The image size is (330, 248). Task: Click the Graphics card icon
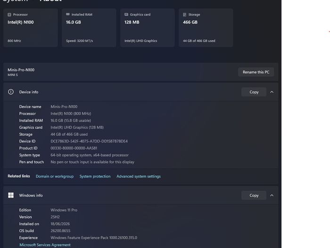click(126, 14)
